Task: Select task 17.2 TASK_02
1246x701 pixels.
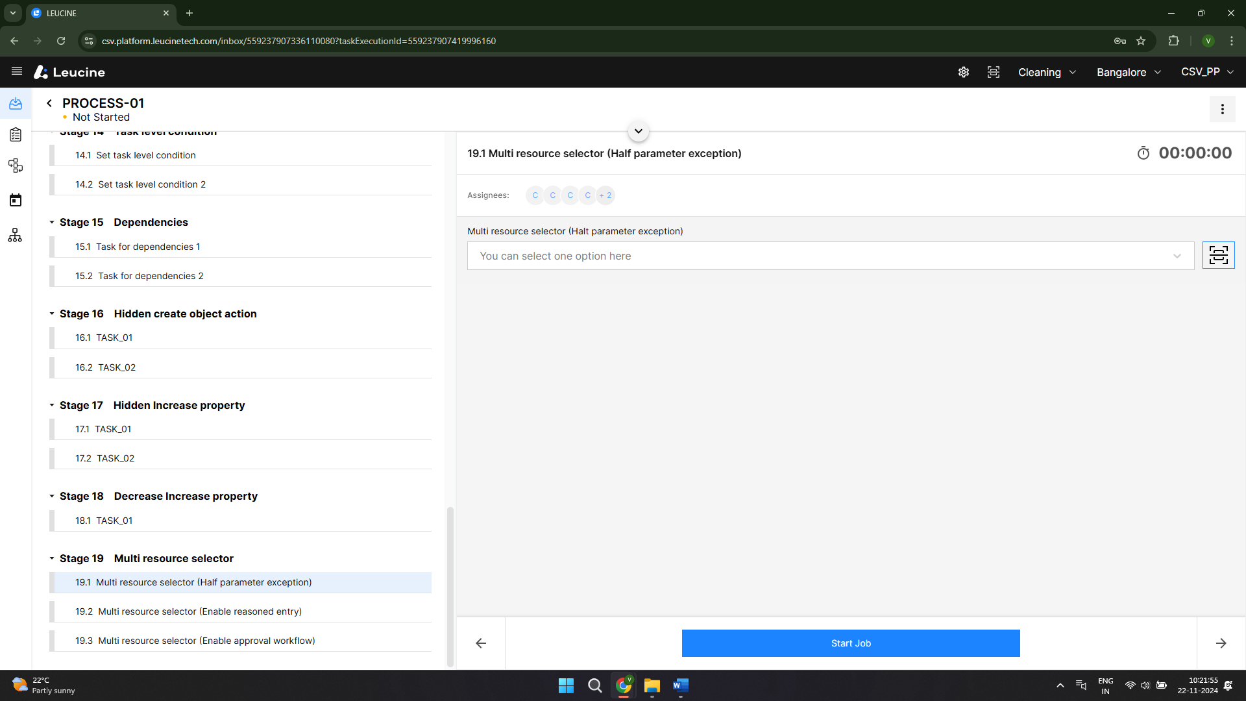Action: (x=240, y=458)
